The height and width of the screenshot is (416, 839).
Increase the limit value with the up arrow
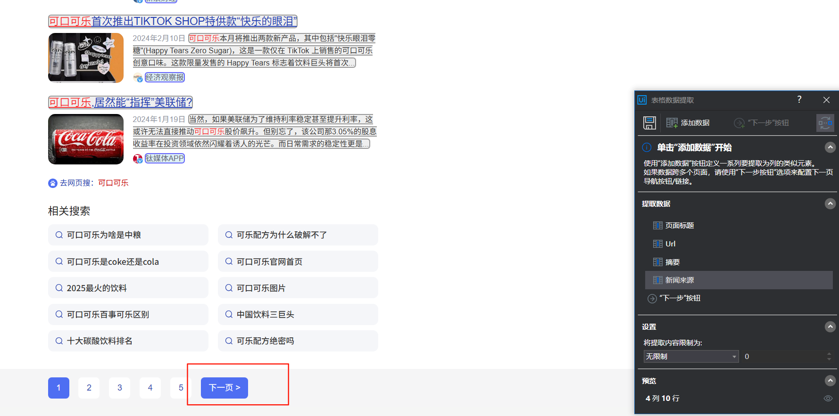829,353
